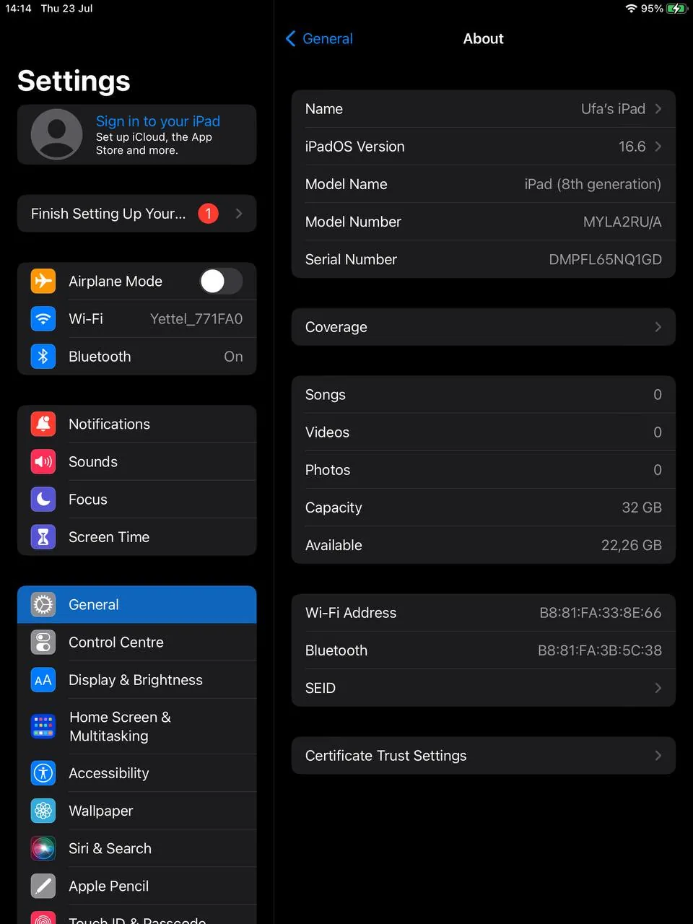This screenshot has width=693, height=924.
Task: Tap Model Name iPad (8th generation)
Action: (x=593, y=184)
